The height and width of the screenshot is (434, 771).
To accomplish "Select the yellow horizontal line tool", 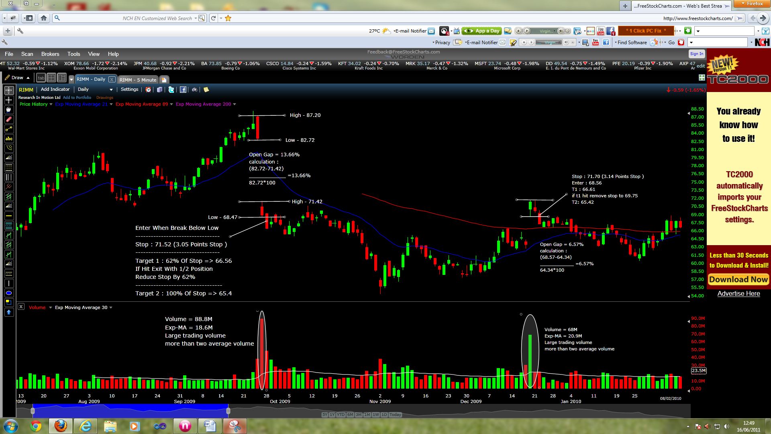I will pos(9,216).
